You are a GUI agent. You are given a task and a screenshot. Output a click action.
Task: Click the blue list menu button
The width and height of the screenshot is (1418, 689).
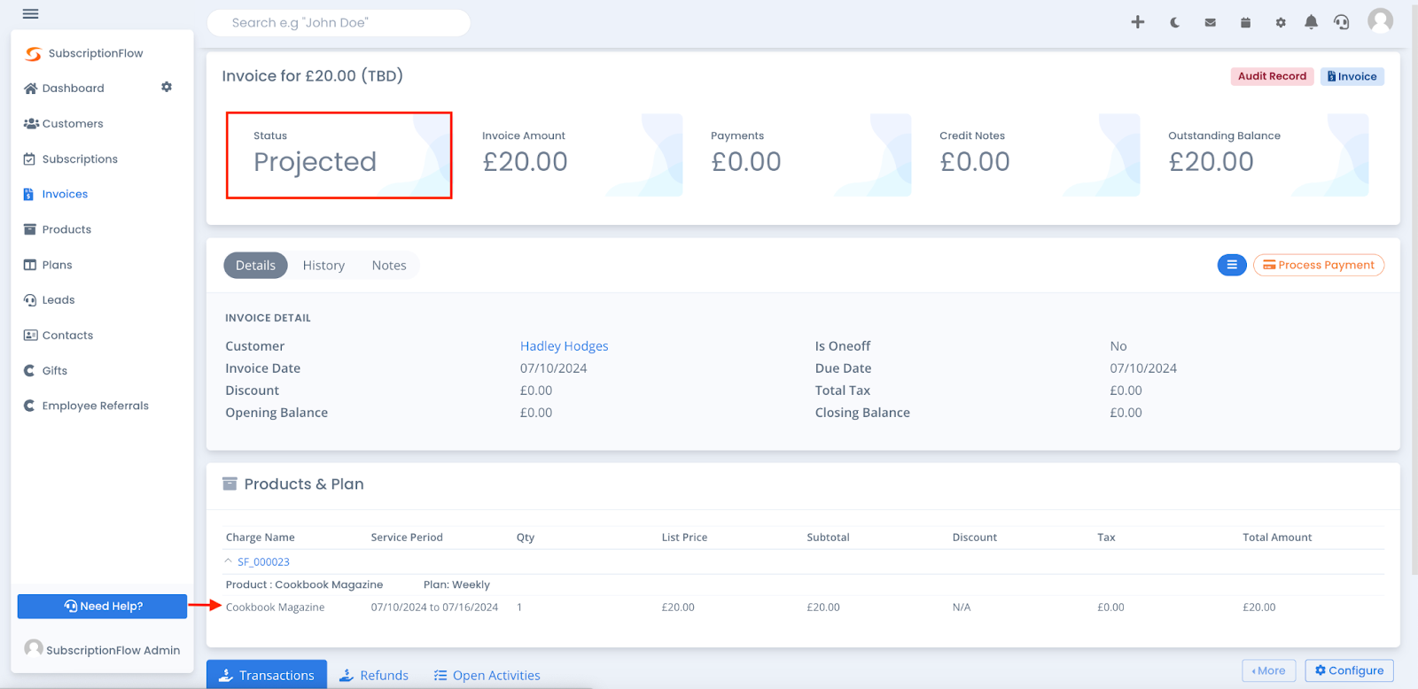[1232, 265]
